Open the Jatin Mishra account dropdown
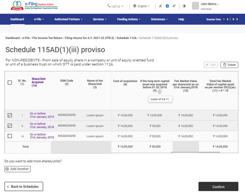Viewport: 245px width, 194px height. (210, 4)
